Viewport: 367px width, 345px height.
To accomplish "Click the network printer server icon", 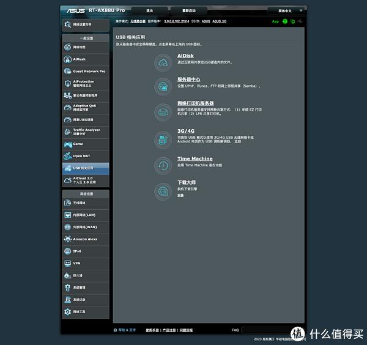I will click(163, 113).
